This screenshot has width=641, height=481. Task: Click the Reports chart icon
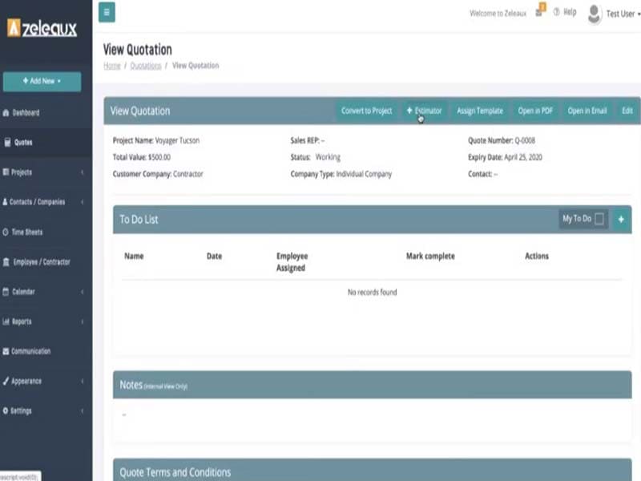tap(6, 321)
